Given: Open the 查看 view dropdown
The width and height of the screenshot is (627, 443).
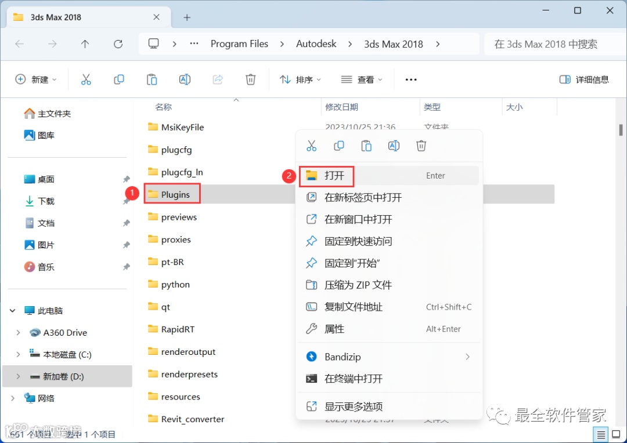Looking at the screenshot, I should (362, 79).
